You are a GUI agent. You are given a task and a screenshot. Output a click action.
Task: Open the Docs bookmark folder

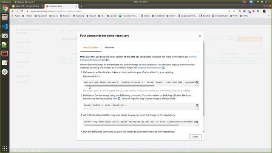[x=54, y=16]
